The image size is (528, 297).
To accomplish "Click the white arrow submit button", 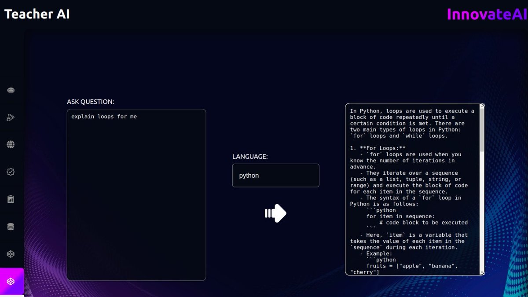I will coord(275,213).
